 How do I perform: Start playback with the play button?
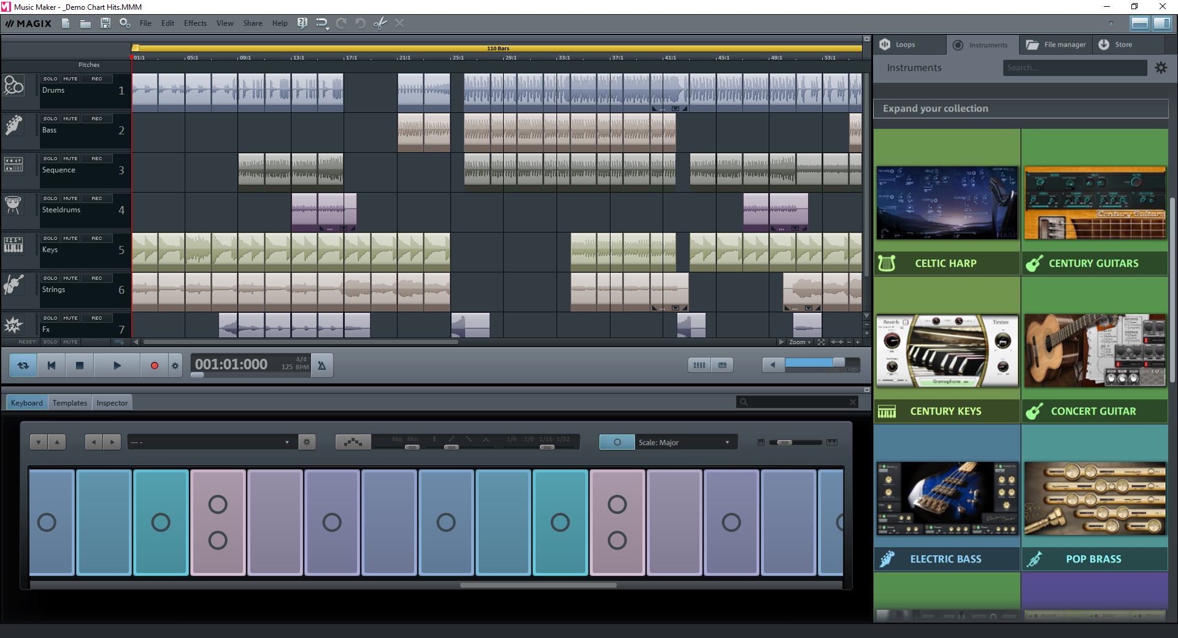(x=117, y=366)
